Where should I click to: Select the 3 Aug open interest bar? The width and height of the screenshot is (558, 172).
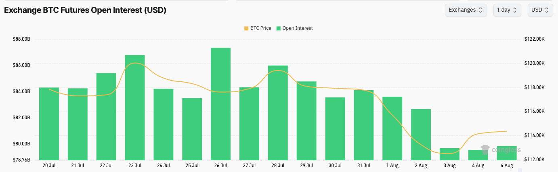(449, 154)
